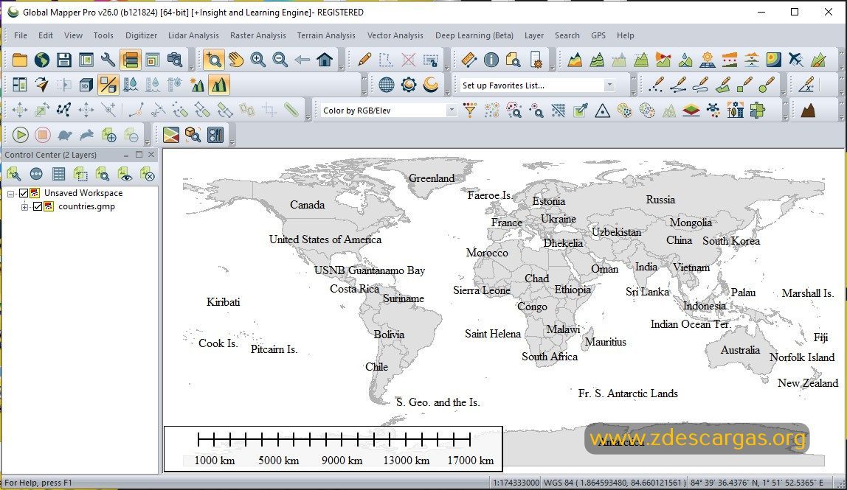The image size is (847, 490).
Task: Select the Unsaved Workspace entry
Action: pos(83,193)
